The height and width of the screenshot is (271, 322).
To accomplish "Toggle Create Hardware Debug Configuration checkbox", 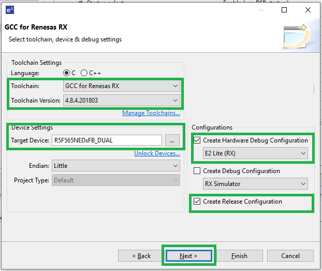I will pyautogui.click(x=197, y=140).
